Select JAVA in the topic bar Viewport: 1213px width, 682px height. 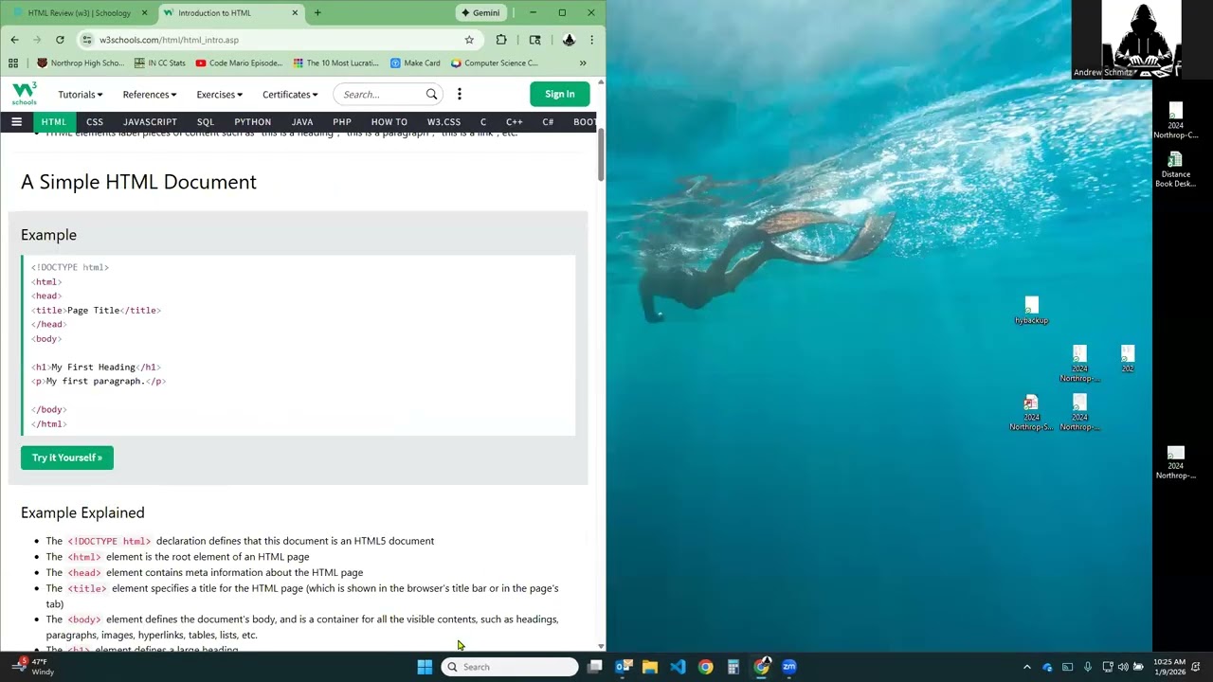point(302,122)
